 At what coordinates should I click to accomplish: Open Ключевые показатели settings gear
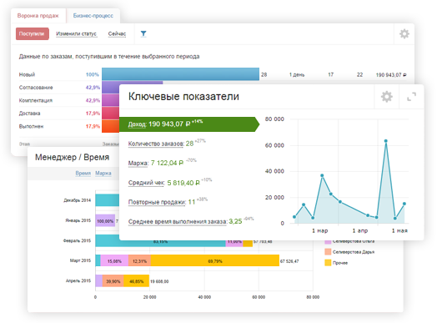click(x=387, y=97)
